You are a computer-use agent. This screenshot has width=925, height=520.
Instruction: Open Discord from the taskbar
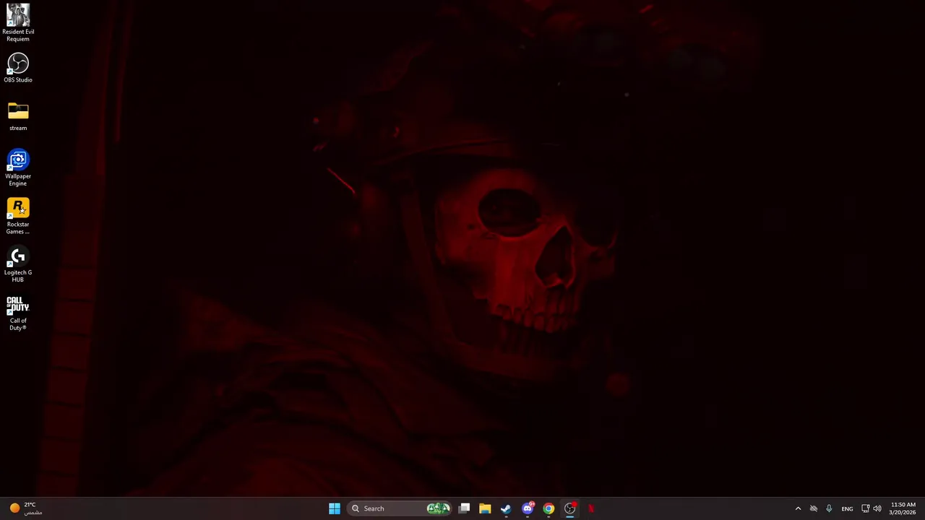click(528, 508)
